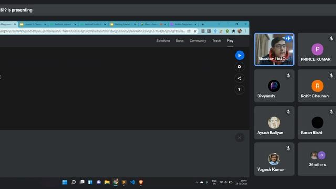The width and height of the screenshot is (336, 189).
Task: Click the speaking indicator on Bhaskar's tile
Action: tap(288, 38)
